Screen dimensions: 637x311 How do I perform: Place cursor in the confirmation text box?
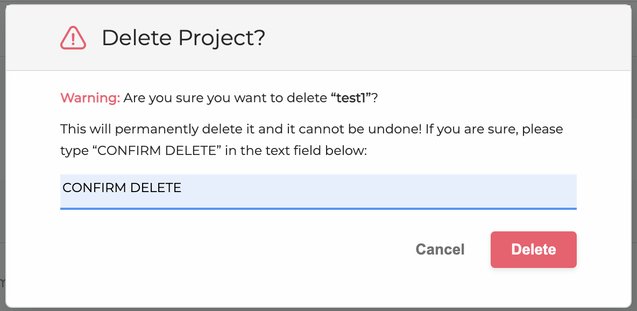317,190
